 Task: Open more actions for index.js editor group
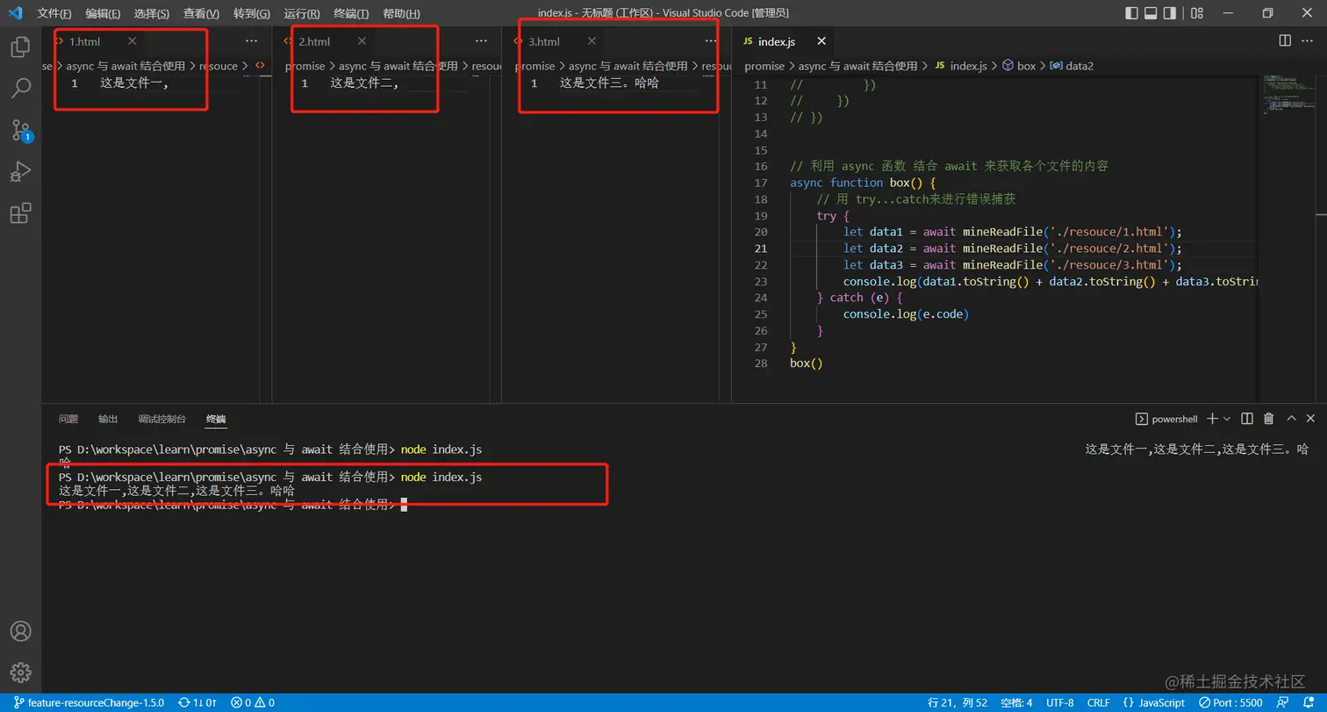click(x=1309, y=41)
